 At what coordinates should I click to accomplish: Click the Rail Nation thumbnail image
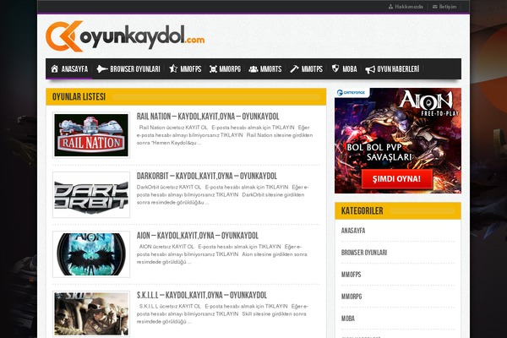pyautogui.click(x=91, y=135)
